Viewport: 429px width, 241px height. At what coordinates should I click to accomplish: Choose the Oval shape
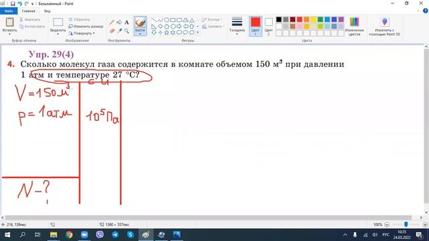coord(167,20)
